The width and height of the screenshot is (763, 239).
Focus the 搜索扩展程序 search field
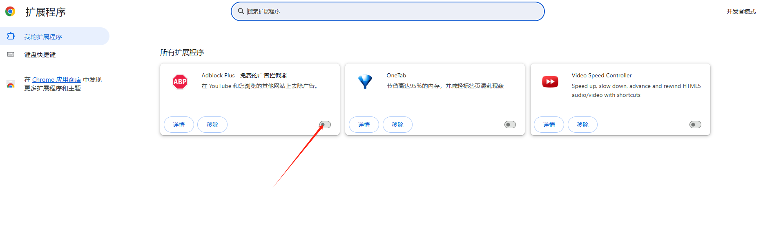click(388, 11)
